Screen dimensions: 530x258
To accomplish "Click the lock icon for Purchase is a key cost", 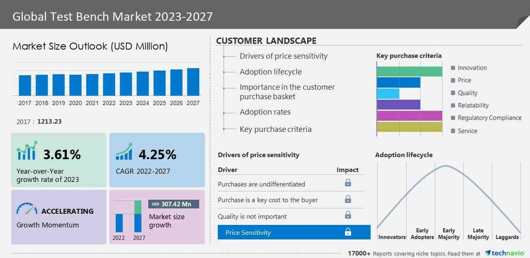I will [348, 199].
